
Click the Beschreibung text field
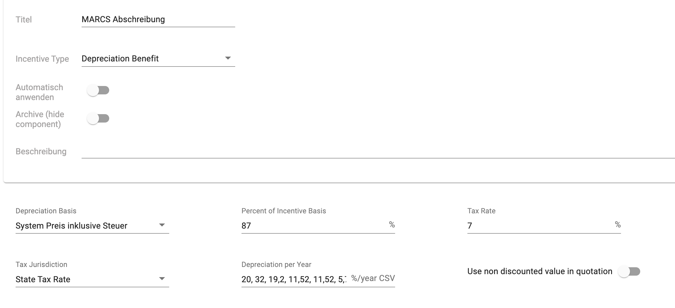pos(378,151)
